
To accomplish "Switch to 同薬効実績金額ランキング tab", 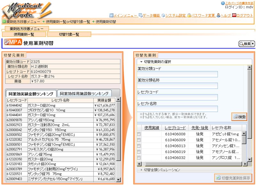I will pos(31,94).
